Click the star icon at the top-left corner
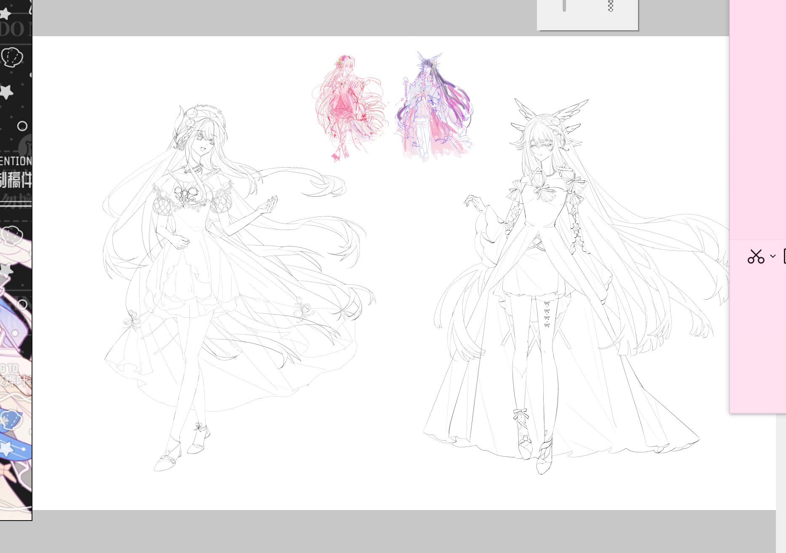This screenshot has height=553, width=786. [x=5, y=13]
